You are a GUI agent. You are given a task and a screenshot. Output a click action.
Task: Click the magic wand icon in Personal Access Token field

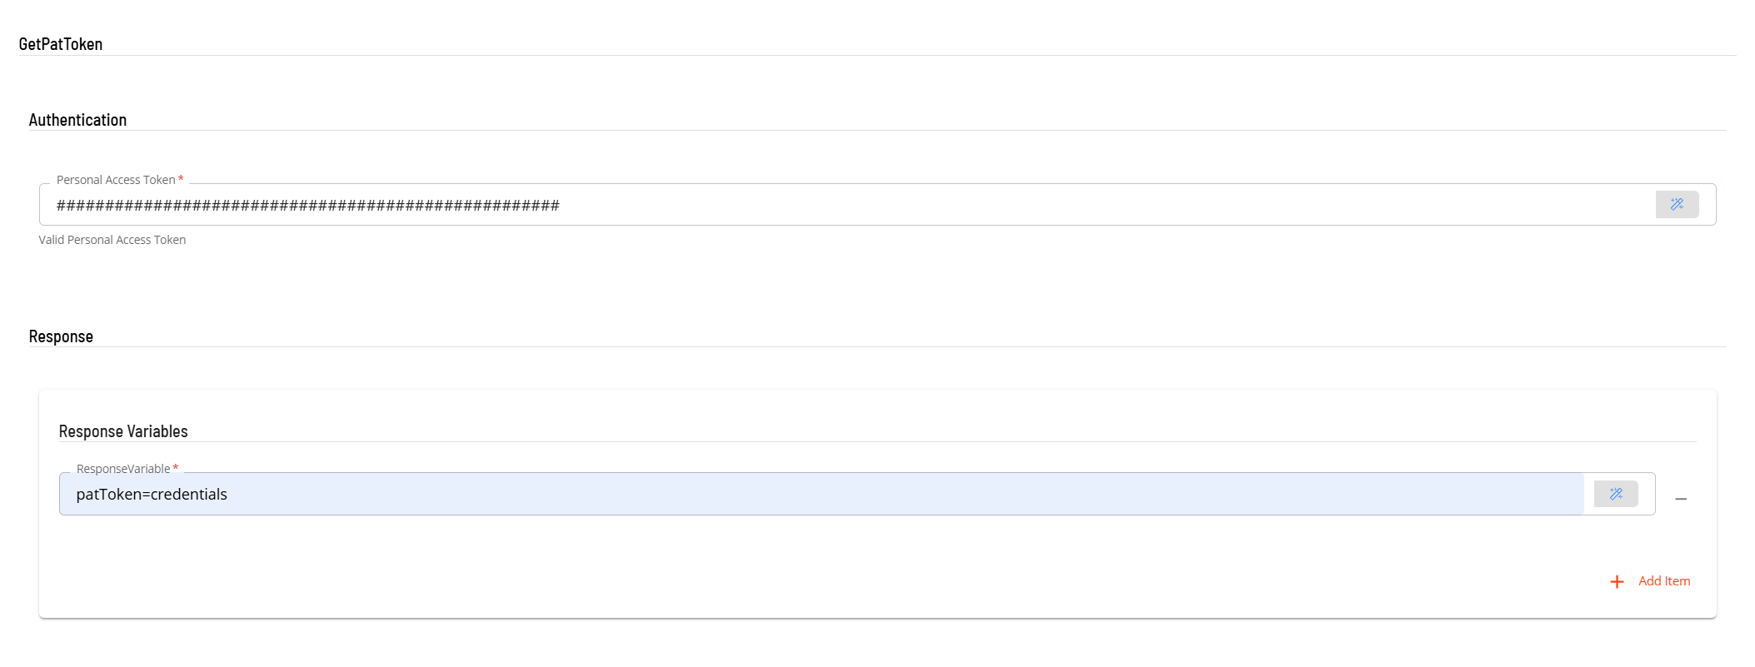click(1677, 204)
